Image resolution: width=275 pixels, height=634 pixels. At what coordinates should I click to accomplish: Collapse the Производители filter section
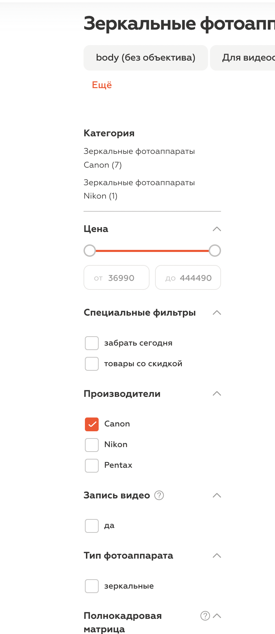(x=217, y=394)
